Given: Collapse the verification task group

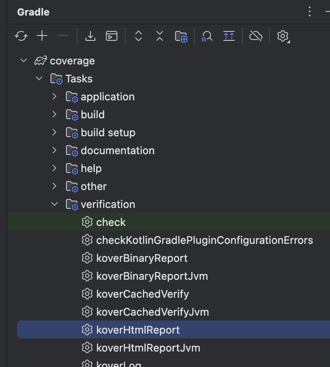Looking at the screenshot, I should click(x=55, y=204).
